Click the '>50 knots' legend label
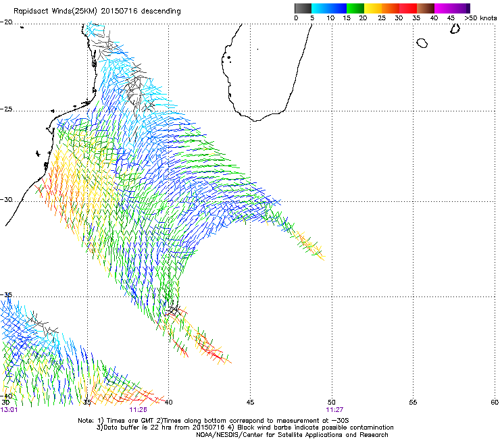This screenshot has height=439, width=500. pos(480,18)
